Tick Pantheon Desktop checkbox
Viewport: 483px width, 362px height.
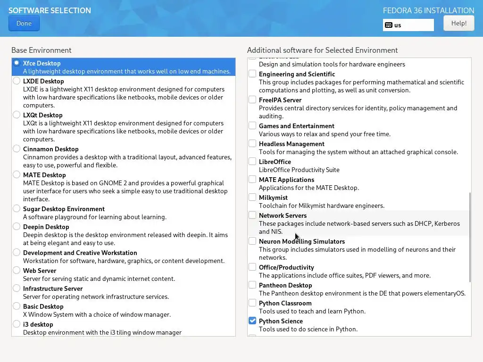252,285
